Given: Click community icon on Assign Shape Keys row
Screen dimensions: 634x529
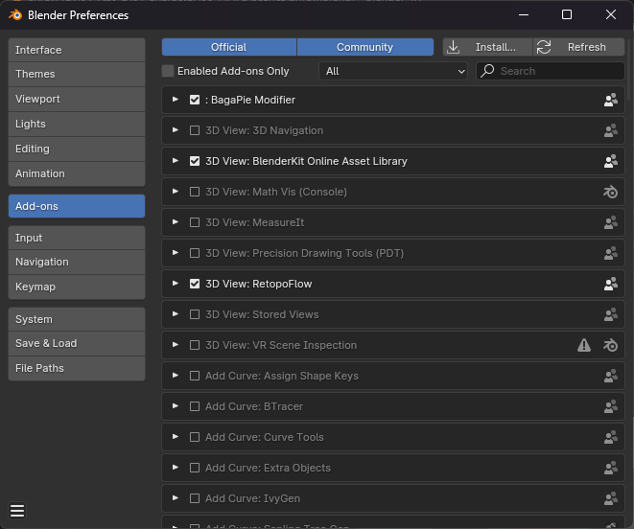Looking at the screenshot, I should click(x=611, y=376).
